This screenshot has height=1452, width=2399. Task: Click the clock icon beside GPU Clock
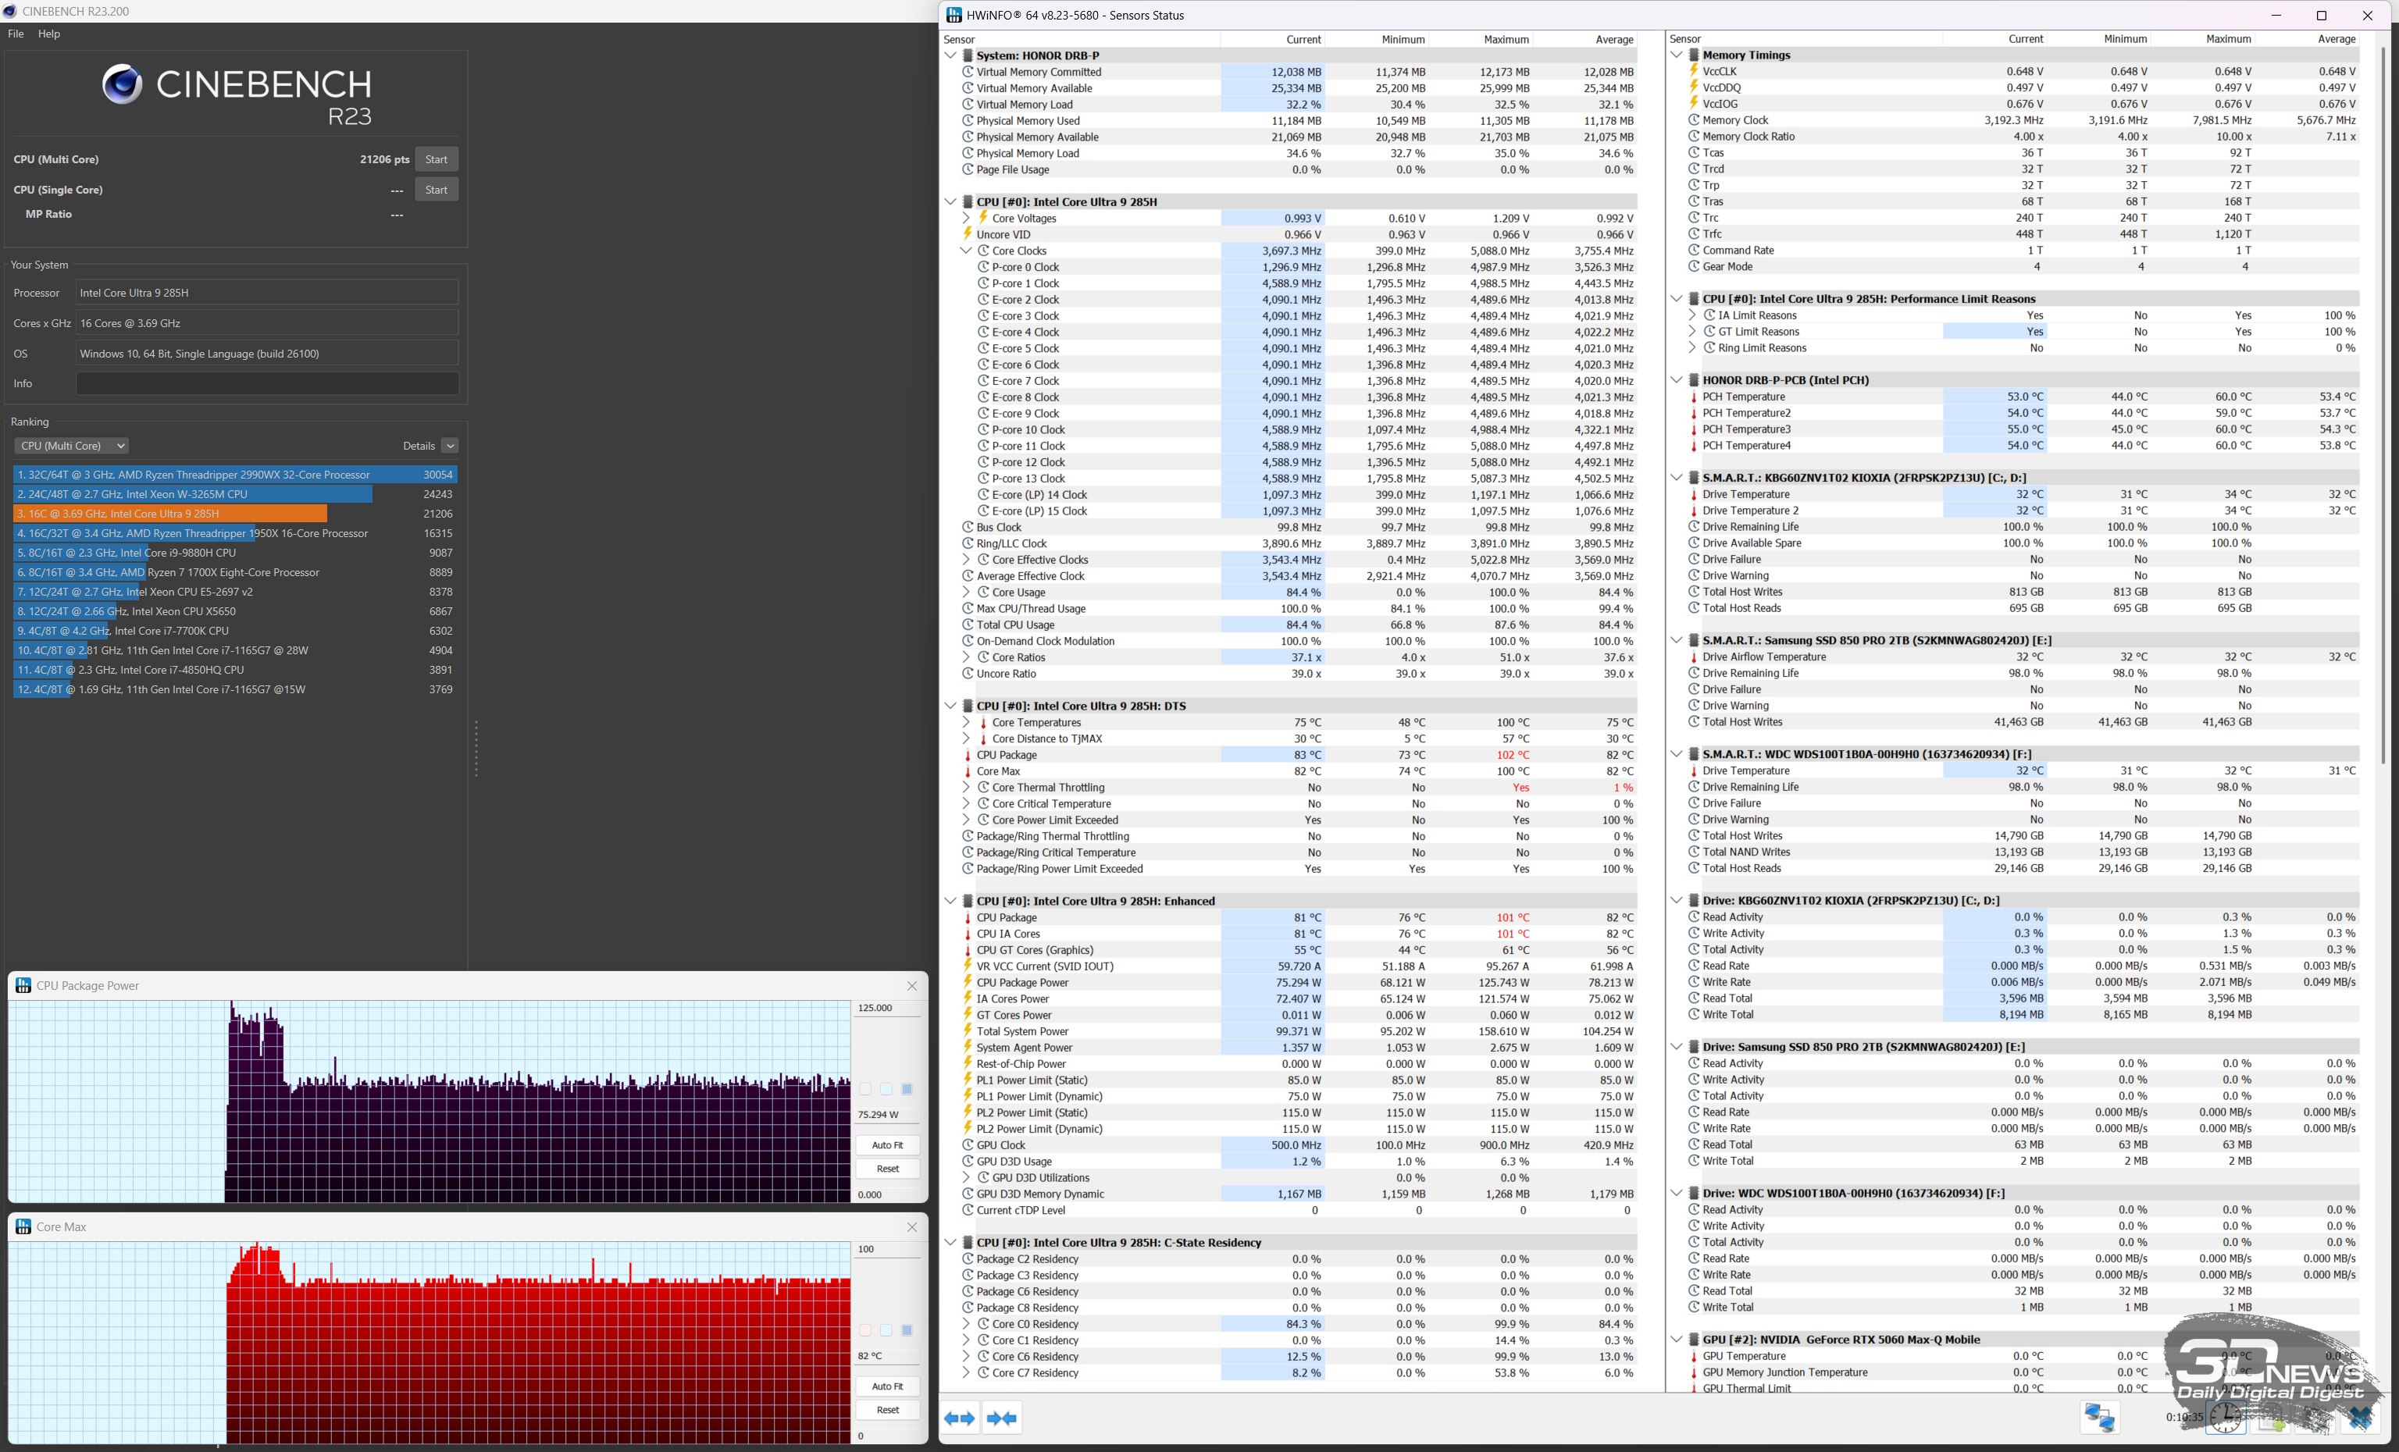[968, 1144]
